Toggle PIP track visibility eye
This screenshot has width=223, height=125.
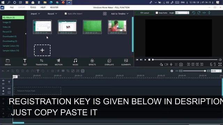tap(3, 88)
